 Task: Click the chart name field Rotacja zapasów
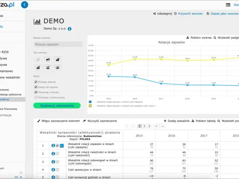coord(58,44)
